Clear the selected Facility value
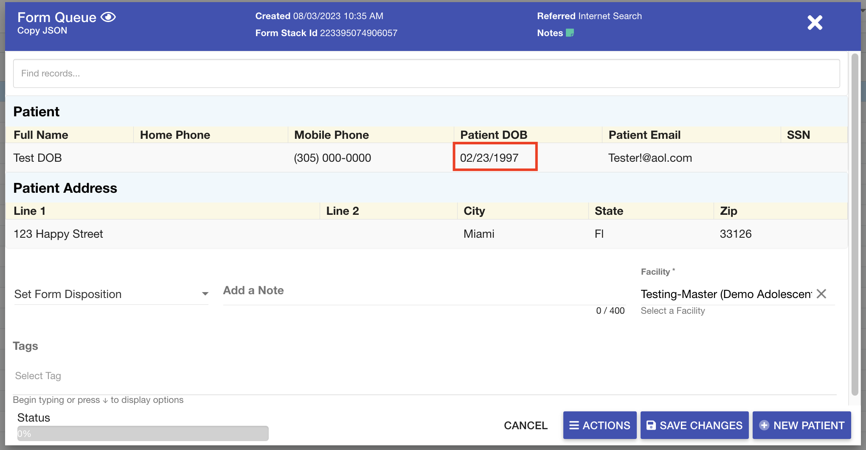 click(821, 294)
